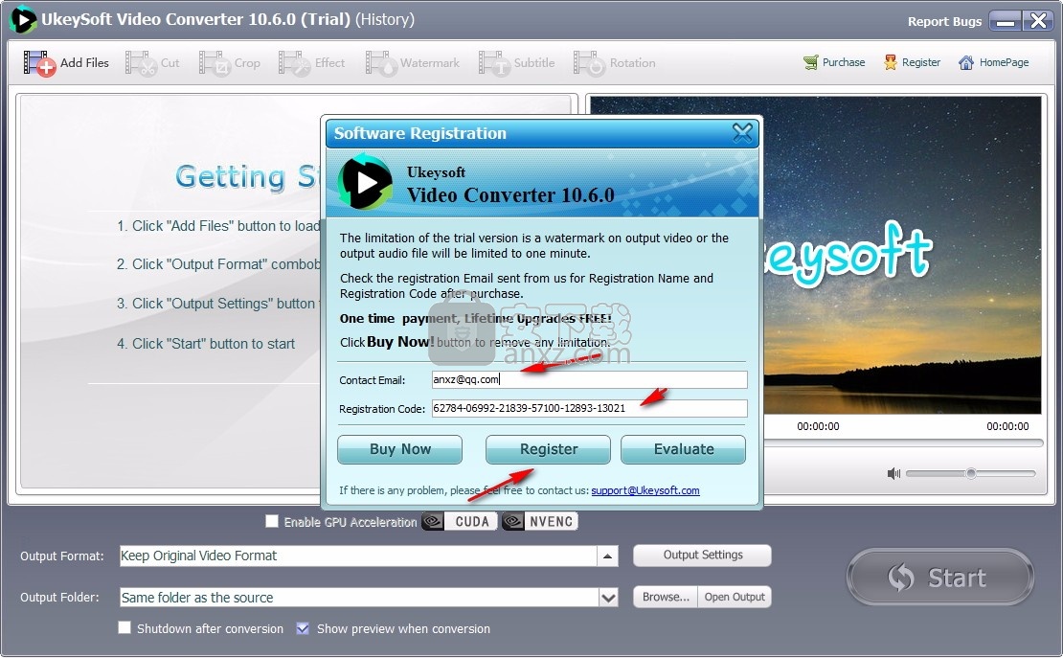
Task: Open the Crop tool
Action: (x=230, y=63)
